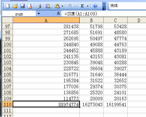The height and width of the screenshot is (117, 146).
Task: Select column A header
Action: 46,20
